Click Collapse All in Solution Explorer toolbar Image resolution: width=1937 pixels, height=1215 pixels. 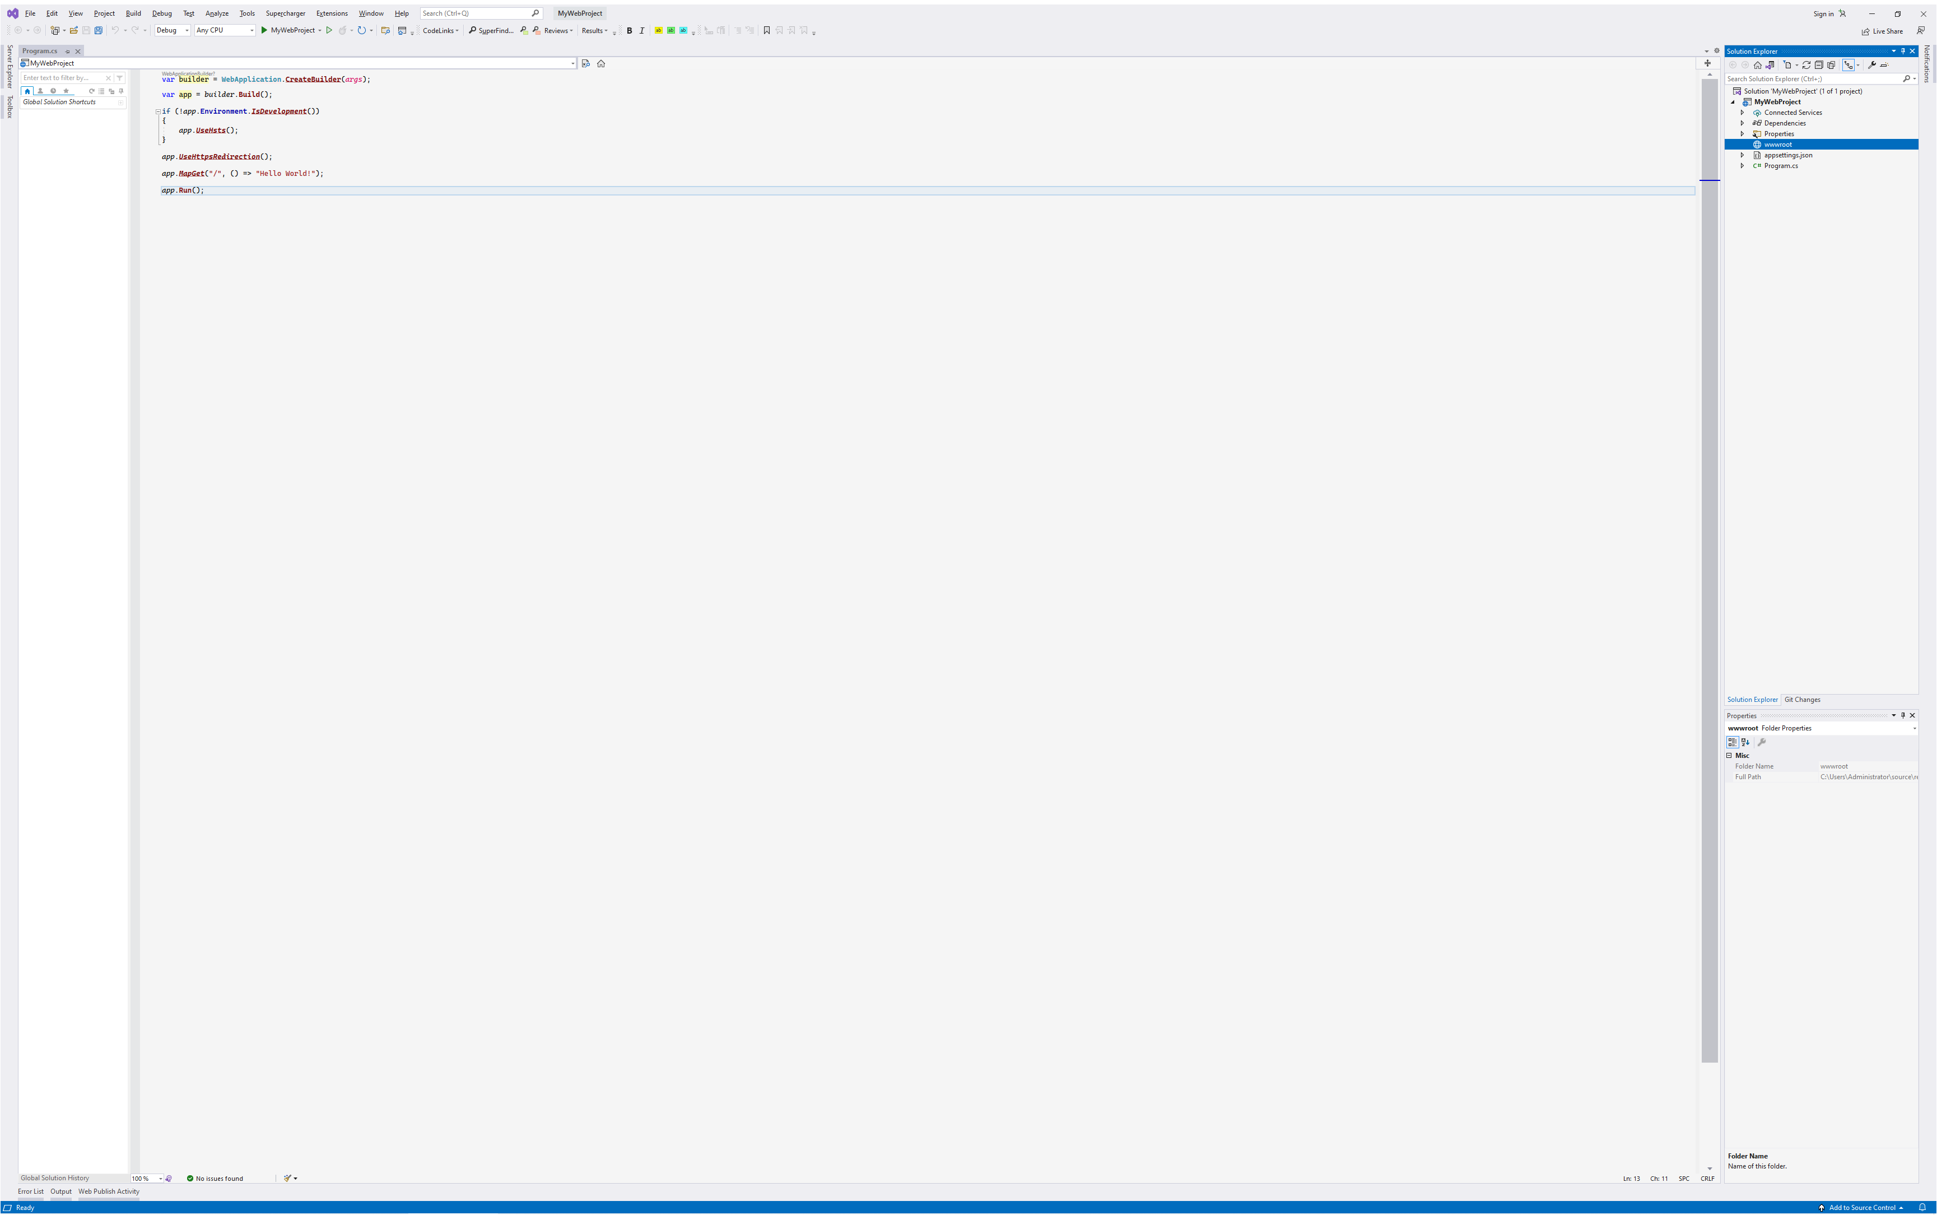click(1819, 65)
